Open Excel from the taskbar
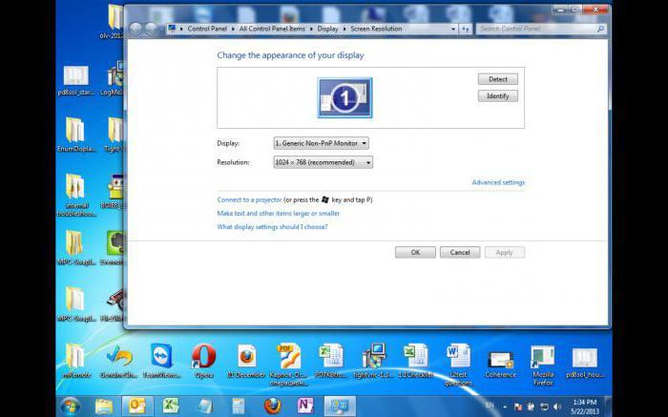The width and height of the screenshot is (668, 417). click(x=171, y=406)
